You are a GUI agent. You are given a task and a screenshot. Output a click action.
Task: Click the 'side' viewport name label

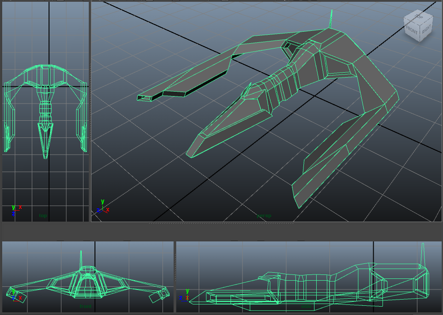coord(306,306)
